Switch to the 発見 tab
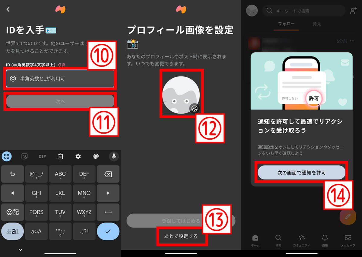This screenshot has height=257, width=362. 317,24
